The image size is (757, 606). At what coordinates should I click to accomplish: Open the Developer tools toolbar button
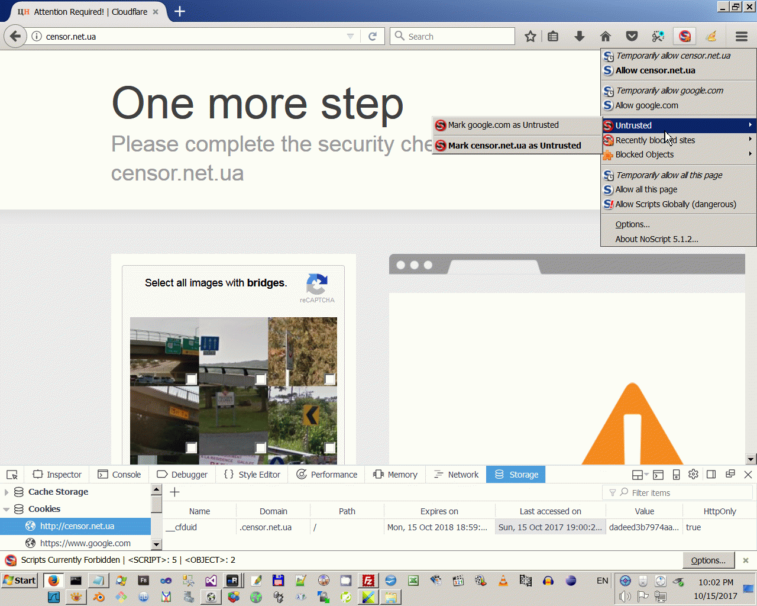[x=658, y=37]
